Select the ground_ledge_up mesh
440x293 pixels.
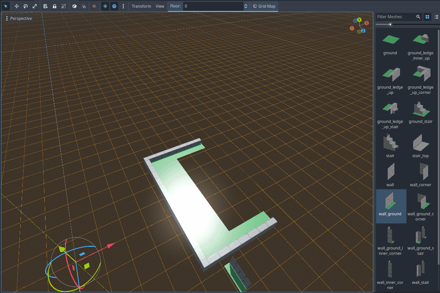pyautogui.click(x=390, y=81)
